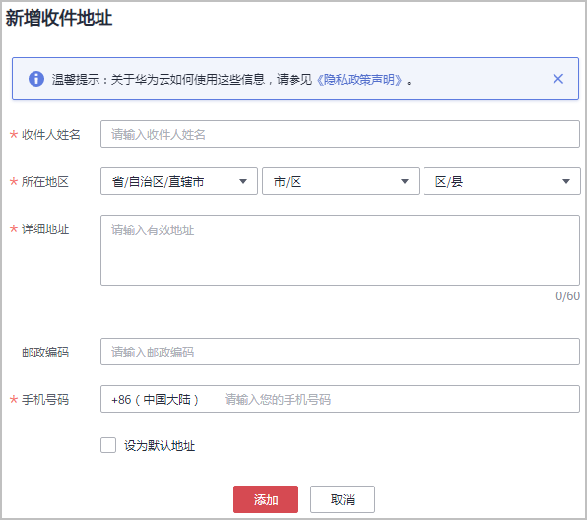The image size is (587, 520).
Task: Dismiss the privacy notice with X icon
Action: click(x=557, y=79)
